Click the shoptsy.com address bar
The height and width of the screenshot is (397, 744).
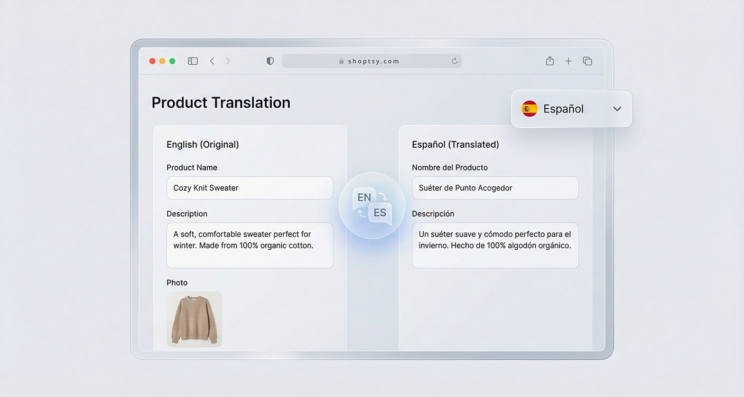[x=372, y=61]
